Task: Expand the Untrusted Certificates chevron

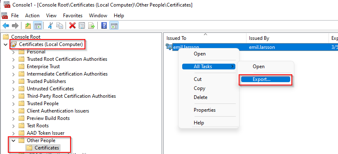Action: click(13, 89)
